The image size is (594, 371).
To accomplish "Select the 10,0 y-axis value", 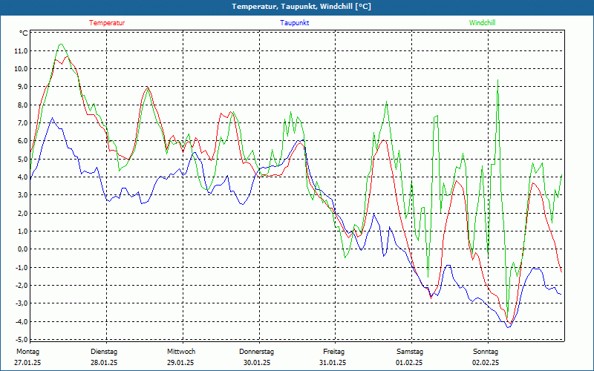I will (x=20, y=69).
